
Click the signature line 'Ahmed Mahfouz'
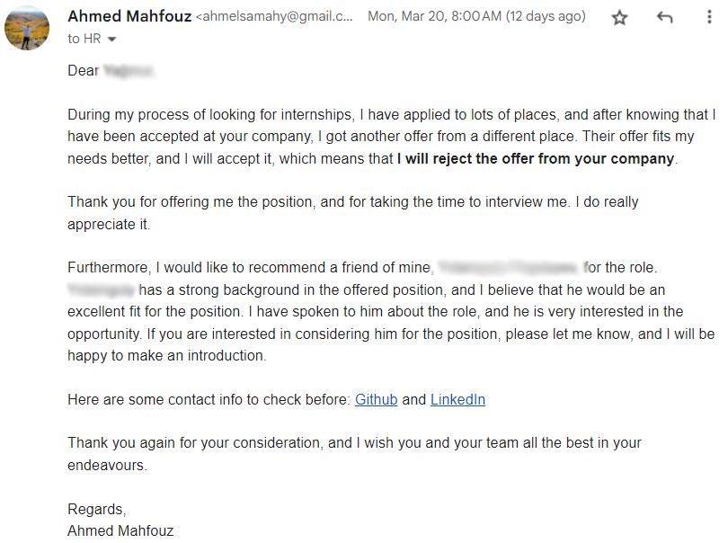[x=120, y=530]
